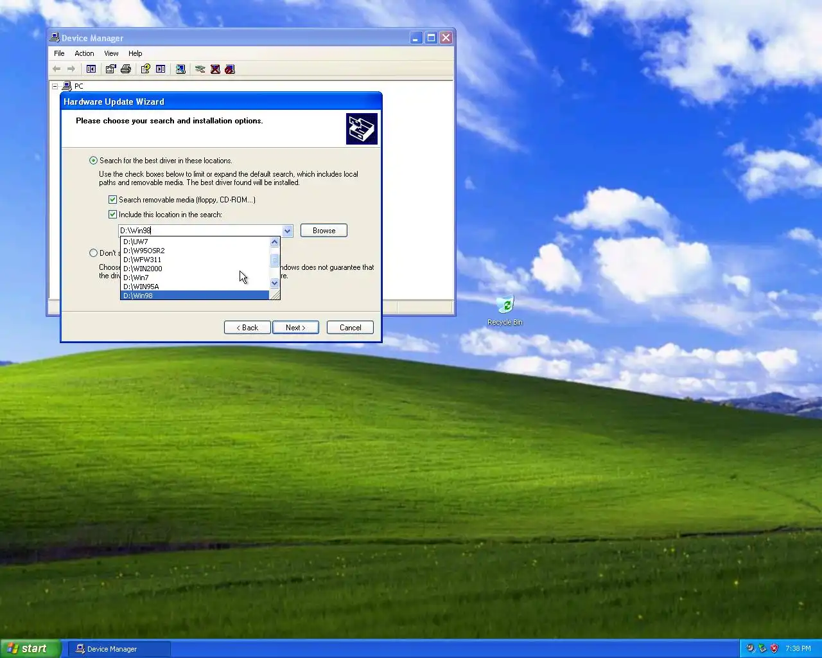Click the location combo box dropdown arrow
The width and height of the screenshot is (822, 658).
coord(287,231)
